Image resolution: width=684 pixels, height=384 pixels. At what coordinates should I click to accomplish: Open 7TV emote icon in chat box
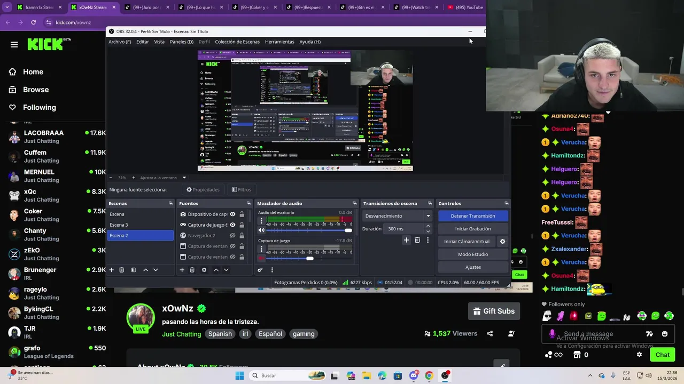click(x=649, y=334)
